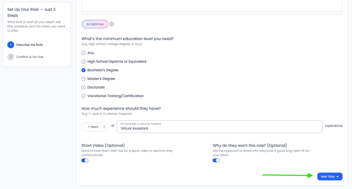Click the step 1 circle icon

click(x=10, y=45)
